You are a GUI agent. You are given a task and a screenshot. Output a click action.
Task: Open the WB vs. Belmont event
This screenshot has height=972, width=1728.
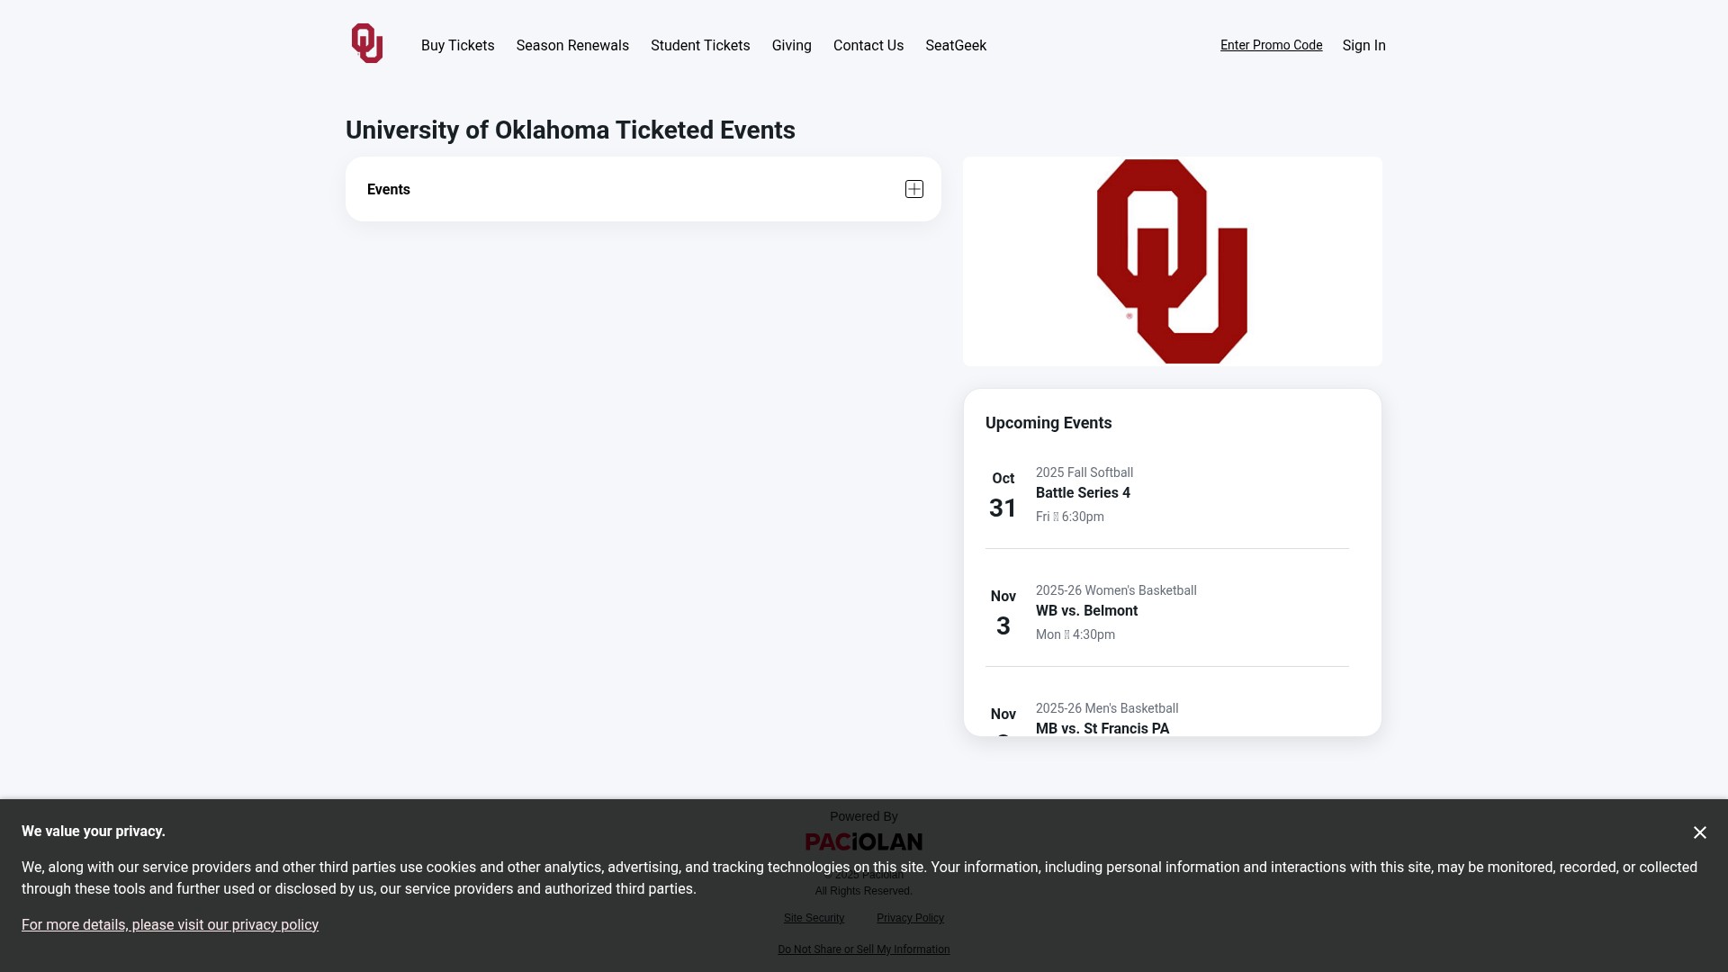click(1086, 611)
